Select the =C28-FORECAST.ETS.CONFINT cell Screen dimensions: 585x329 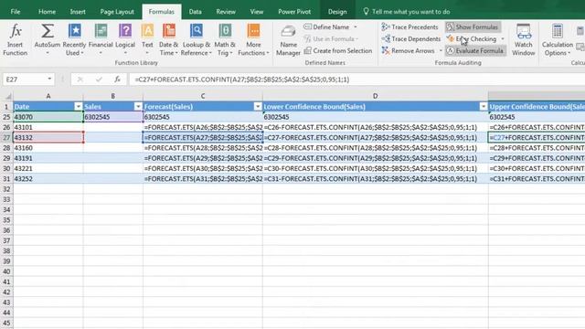375,148
